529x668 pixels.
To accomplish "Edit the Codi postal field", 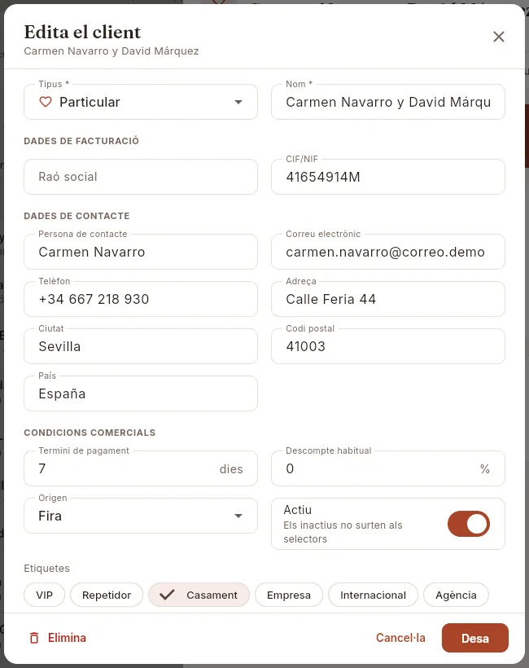I will 388,346.
